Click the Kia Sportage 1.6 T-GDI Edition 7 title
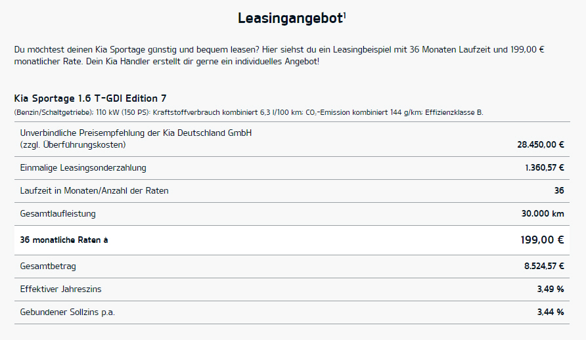 (x=90, y=98)
